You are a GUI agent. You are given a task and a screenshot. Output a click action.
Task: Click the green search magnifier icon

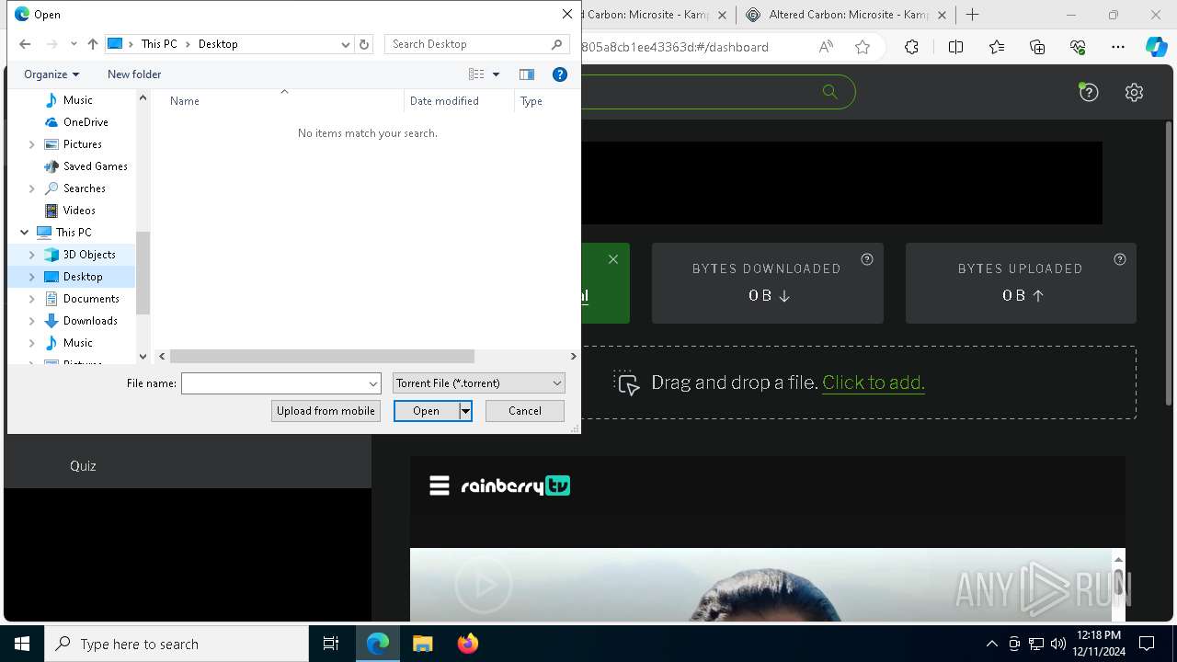[x=829, y=91]
